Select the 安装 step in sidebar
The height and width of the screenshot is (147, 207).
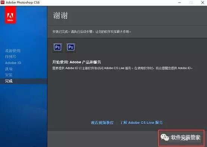[9, 75]
